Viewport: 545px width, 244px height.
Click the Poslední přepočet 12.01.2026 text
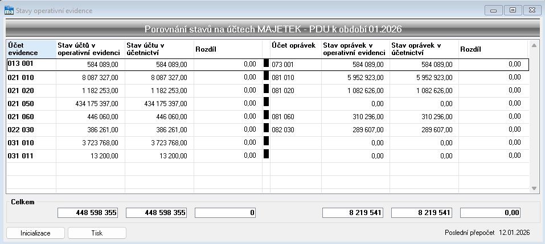point(487,233)
